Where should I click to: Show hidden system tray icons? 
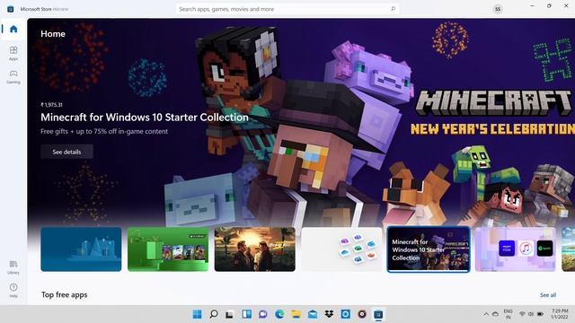click(x=486, y=314)
